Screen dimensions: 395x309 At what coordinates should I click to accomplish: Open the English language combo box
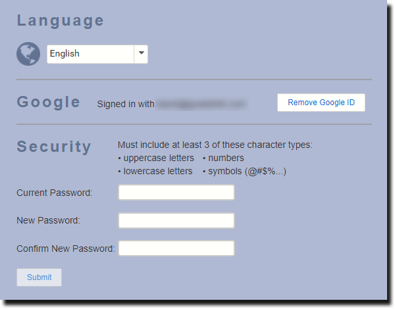90,54
